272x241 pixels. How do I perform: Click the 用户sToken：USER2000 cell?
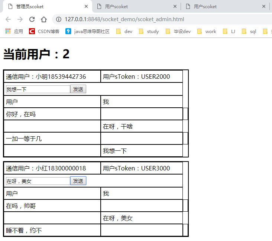142,76
